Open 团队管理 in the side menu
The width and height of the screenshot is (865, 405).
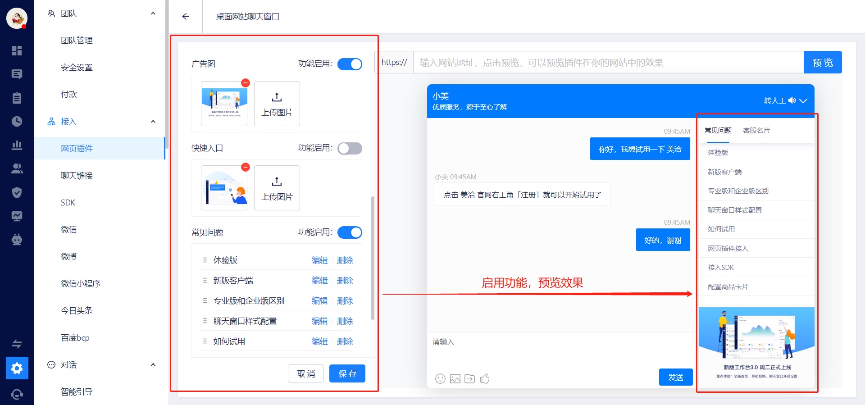[77, 41]
